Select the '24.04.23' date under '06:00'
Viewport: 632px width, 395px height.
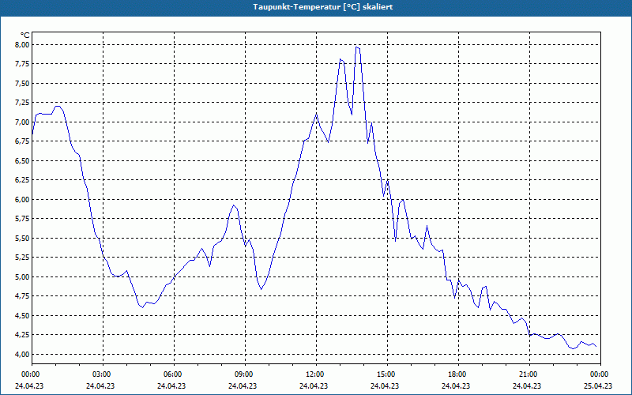171,386
